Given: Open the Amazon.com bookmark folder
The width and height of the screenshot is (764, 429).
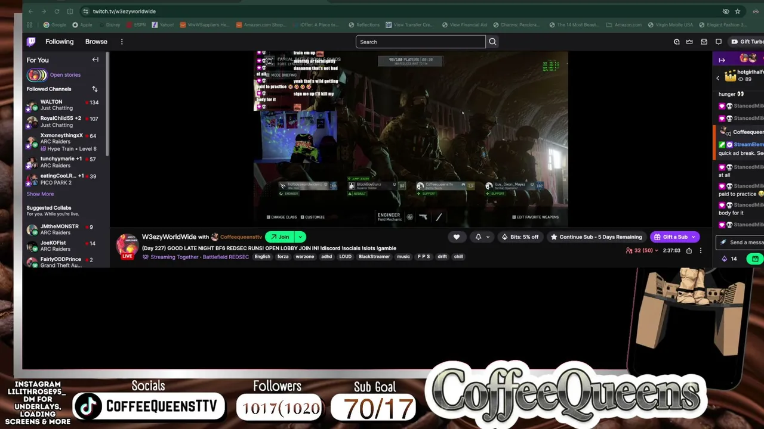Looking at the screenshot, I should [624, 25].
